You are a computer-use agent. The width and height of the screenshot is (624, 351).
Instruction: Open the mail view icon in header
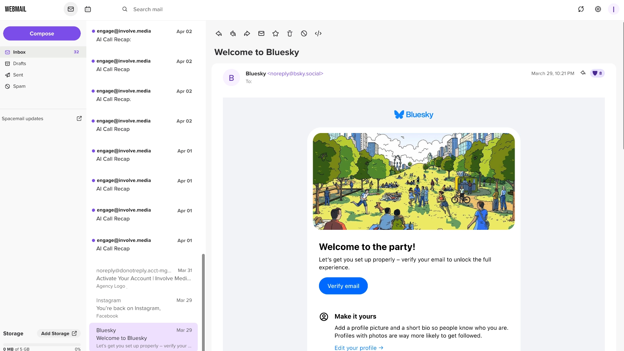(x=71, y=9)
